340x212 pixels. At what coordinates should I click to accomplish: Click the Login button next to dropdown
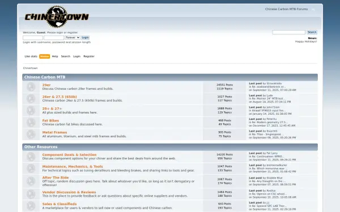(85, 38)
